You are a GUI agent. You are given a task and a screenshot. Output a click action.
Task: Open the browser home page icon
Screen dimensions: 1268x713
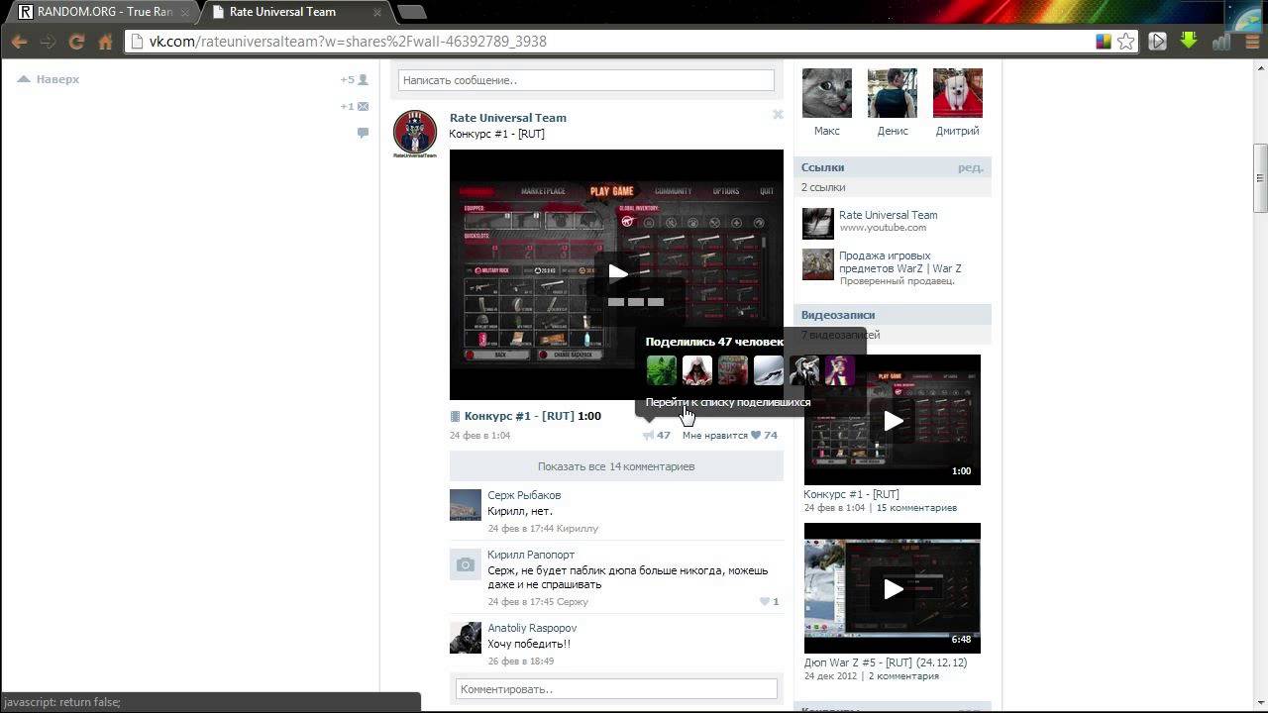coord(105,42)
